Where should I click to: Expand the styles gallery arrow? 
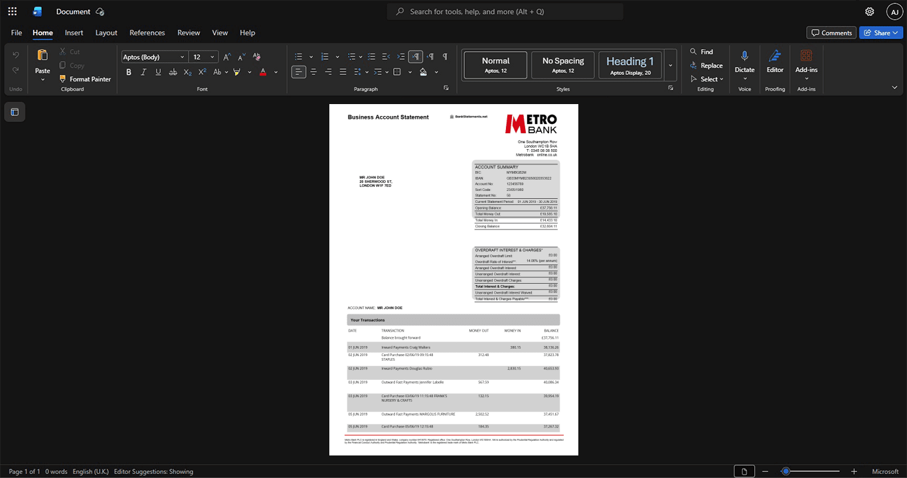tap(671, 66)
